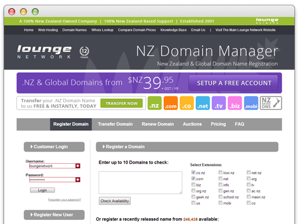Select the info extension checkbox
298x224 pixels.
221,184
